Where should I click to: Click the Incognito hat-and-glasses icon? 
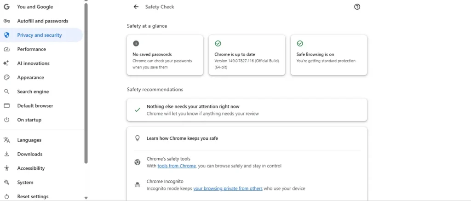pos(137,185)
